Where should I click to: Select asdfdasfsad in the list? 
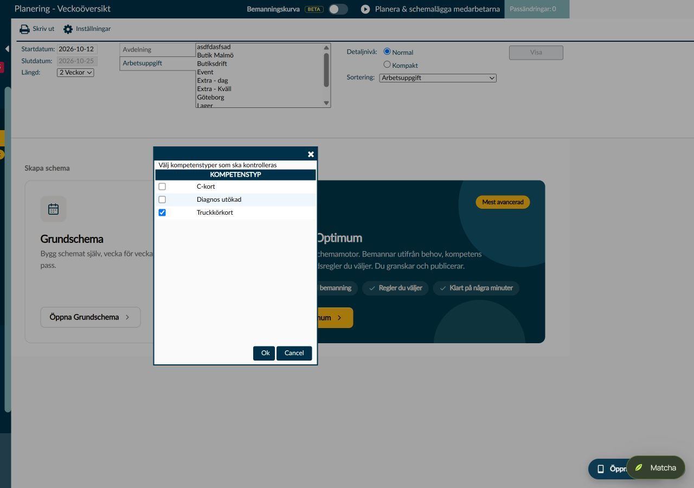coord(214,47)
